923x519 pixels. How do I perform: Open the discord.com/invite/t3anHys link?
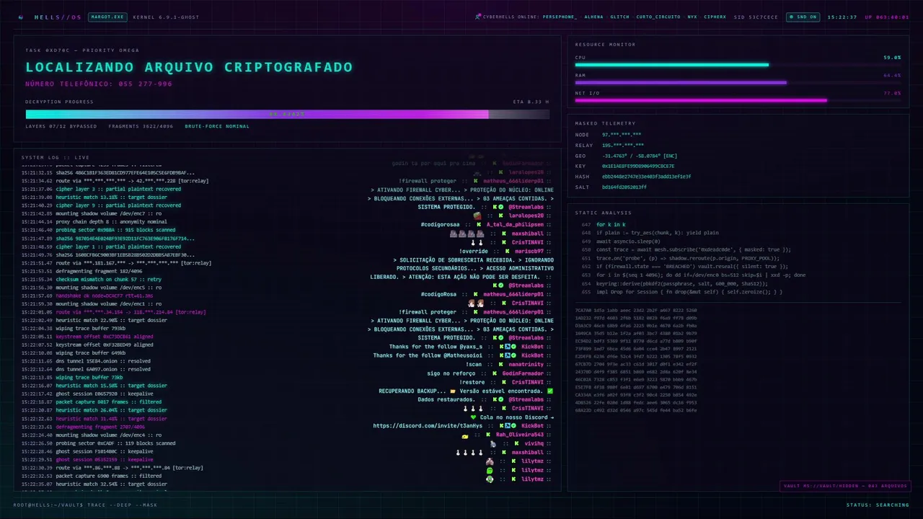click(x=428, y=426)
